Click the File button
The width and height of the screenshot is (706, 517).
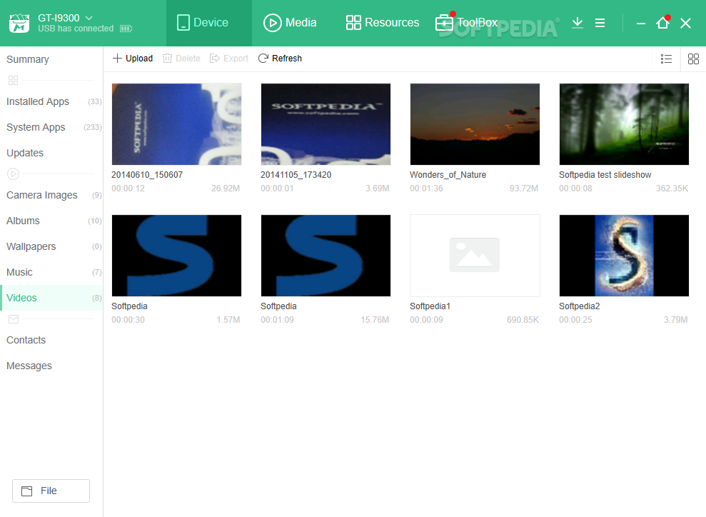coord(51,491)
